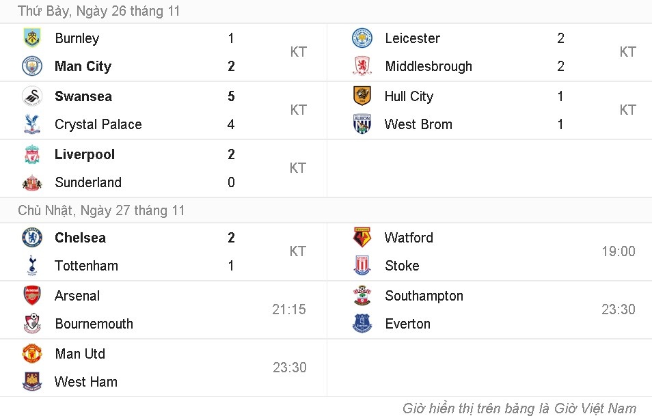Click the Tottenham team name
652x416 pixels.
[x=86, y=266]
